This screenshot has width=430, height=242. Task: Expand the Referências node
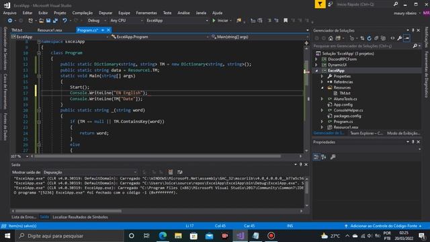322,82
